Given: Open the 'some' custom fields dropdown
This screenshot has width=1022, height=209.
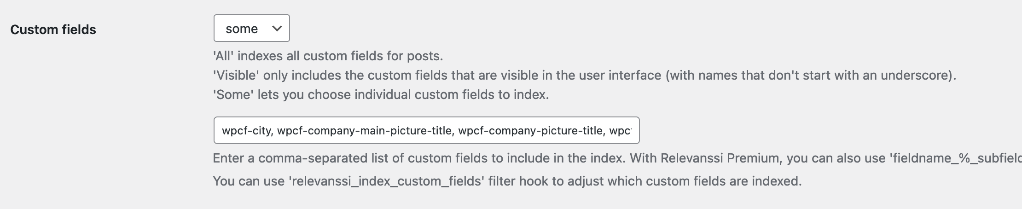Looking at the screenshot, I should [x=251, y=29].
